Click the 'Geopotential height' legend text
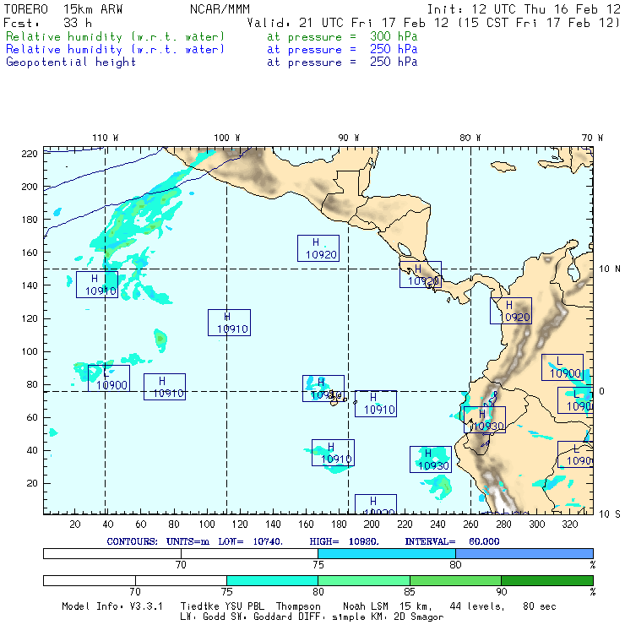 coord(71,62)
